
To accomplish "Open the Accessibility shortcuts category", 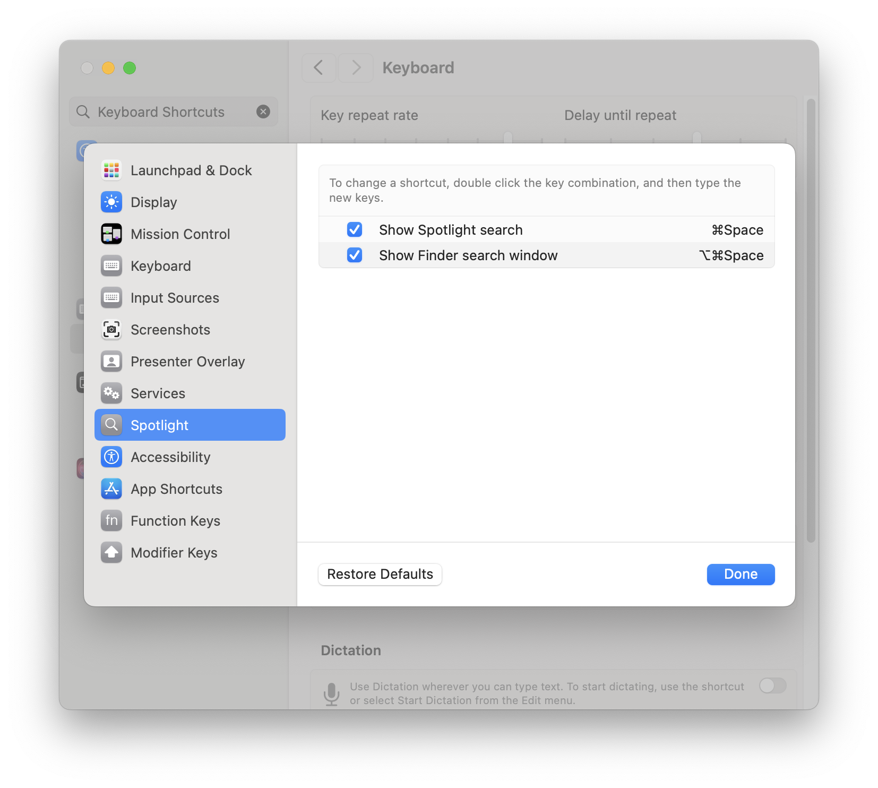I will click(190, 457).
